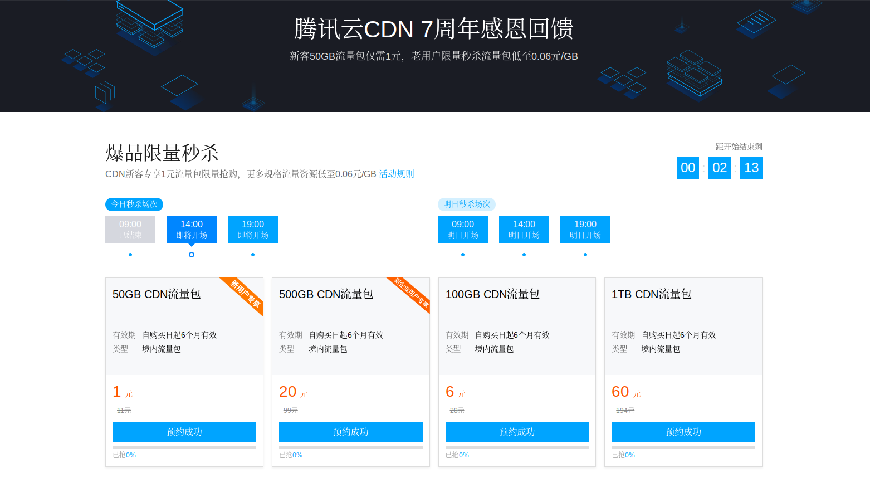Viewport: 870px width, 492px height.
Task: Open the 活动规则 link
Action: 396,174
